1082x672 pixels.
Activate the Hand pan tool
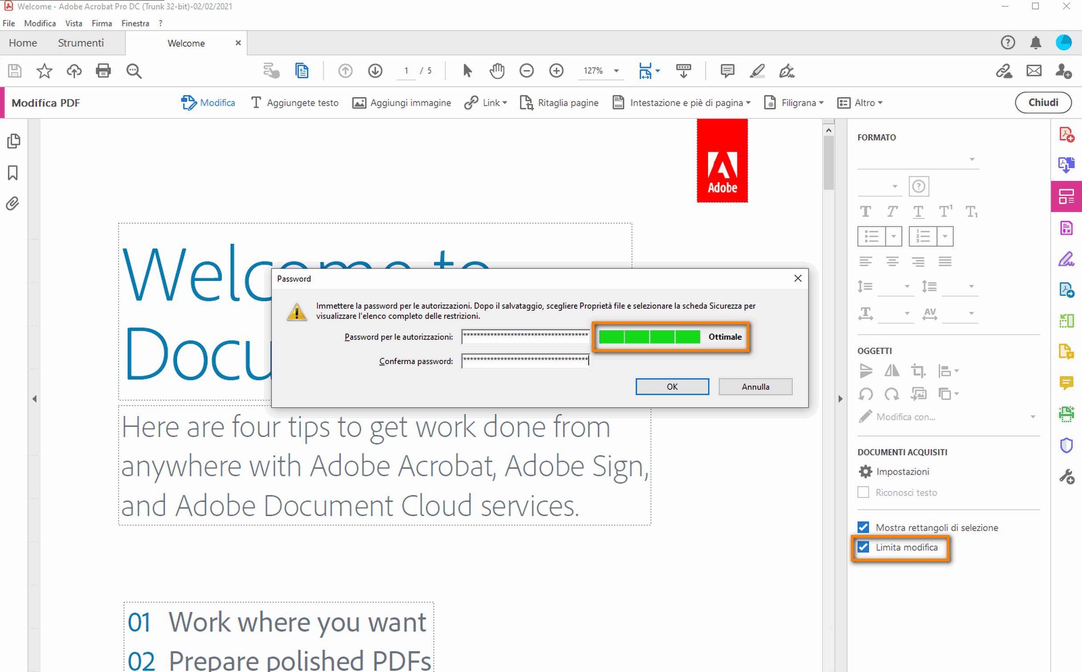coord(496,71)
